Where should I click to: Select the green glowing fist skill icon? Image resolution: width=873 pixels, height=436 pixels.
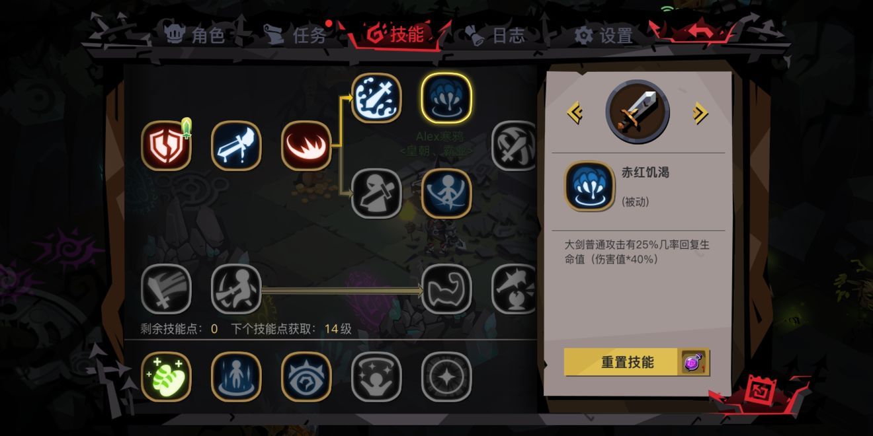click(166, 377)
